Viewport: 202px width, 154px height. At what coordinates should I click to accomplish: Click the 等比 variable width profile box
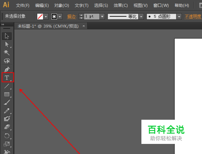(x=123, y=17)
